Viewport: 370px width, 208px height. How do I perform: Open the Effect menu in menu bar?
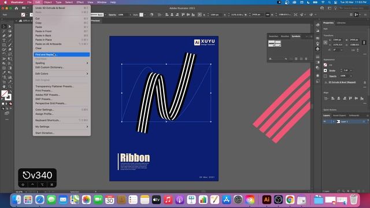point(80,2)
